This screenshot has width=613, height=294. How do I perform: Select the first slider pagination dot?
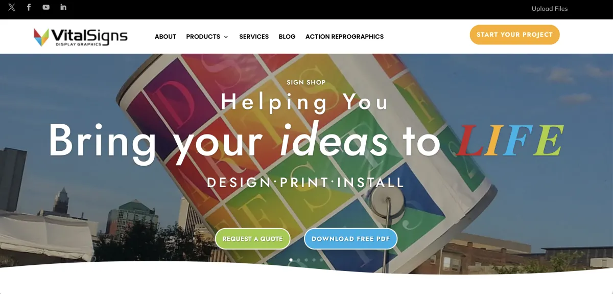point(291,260)
